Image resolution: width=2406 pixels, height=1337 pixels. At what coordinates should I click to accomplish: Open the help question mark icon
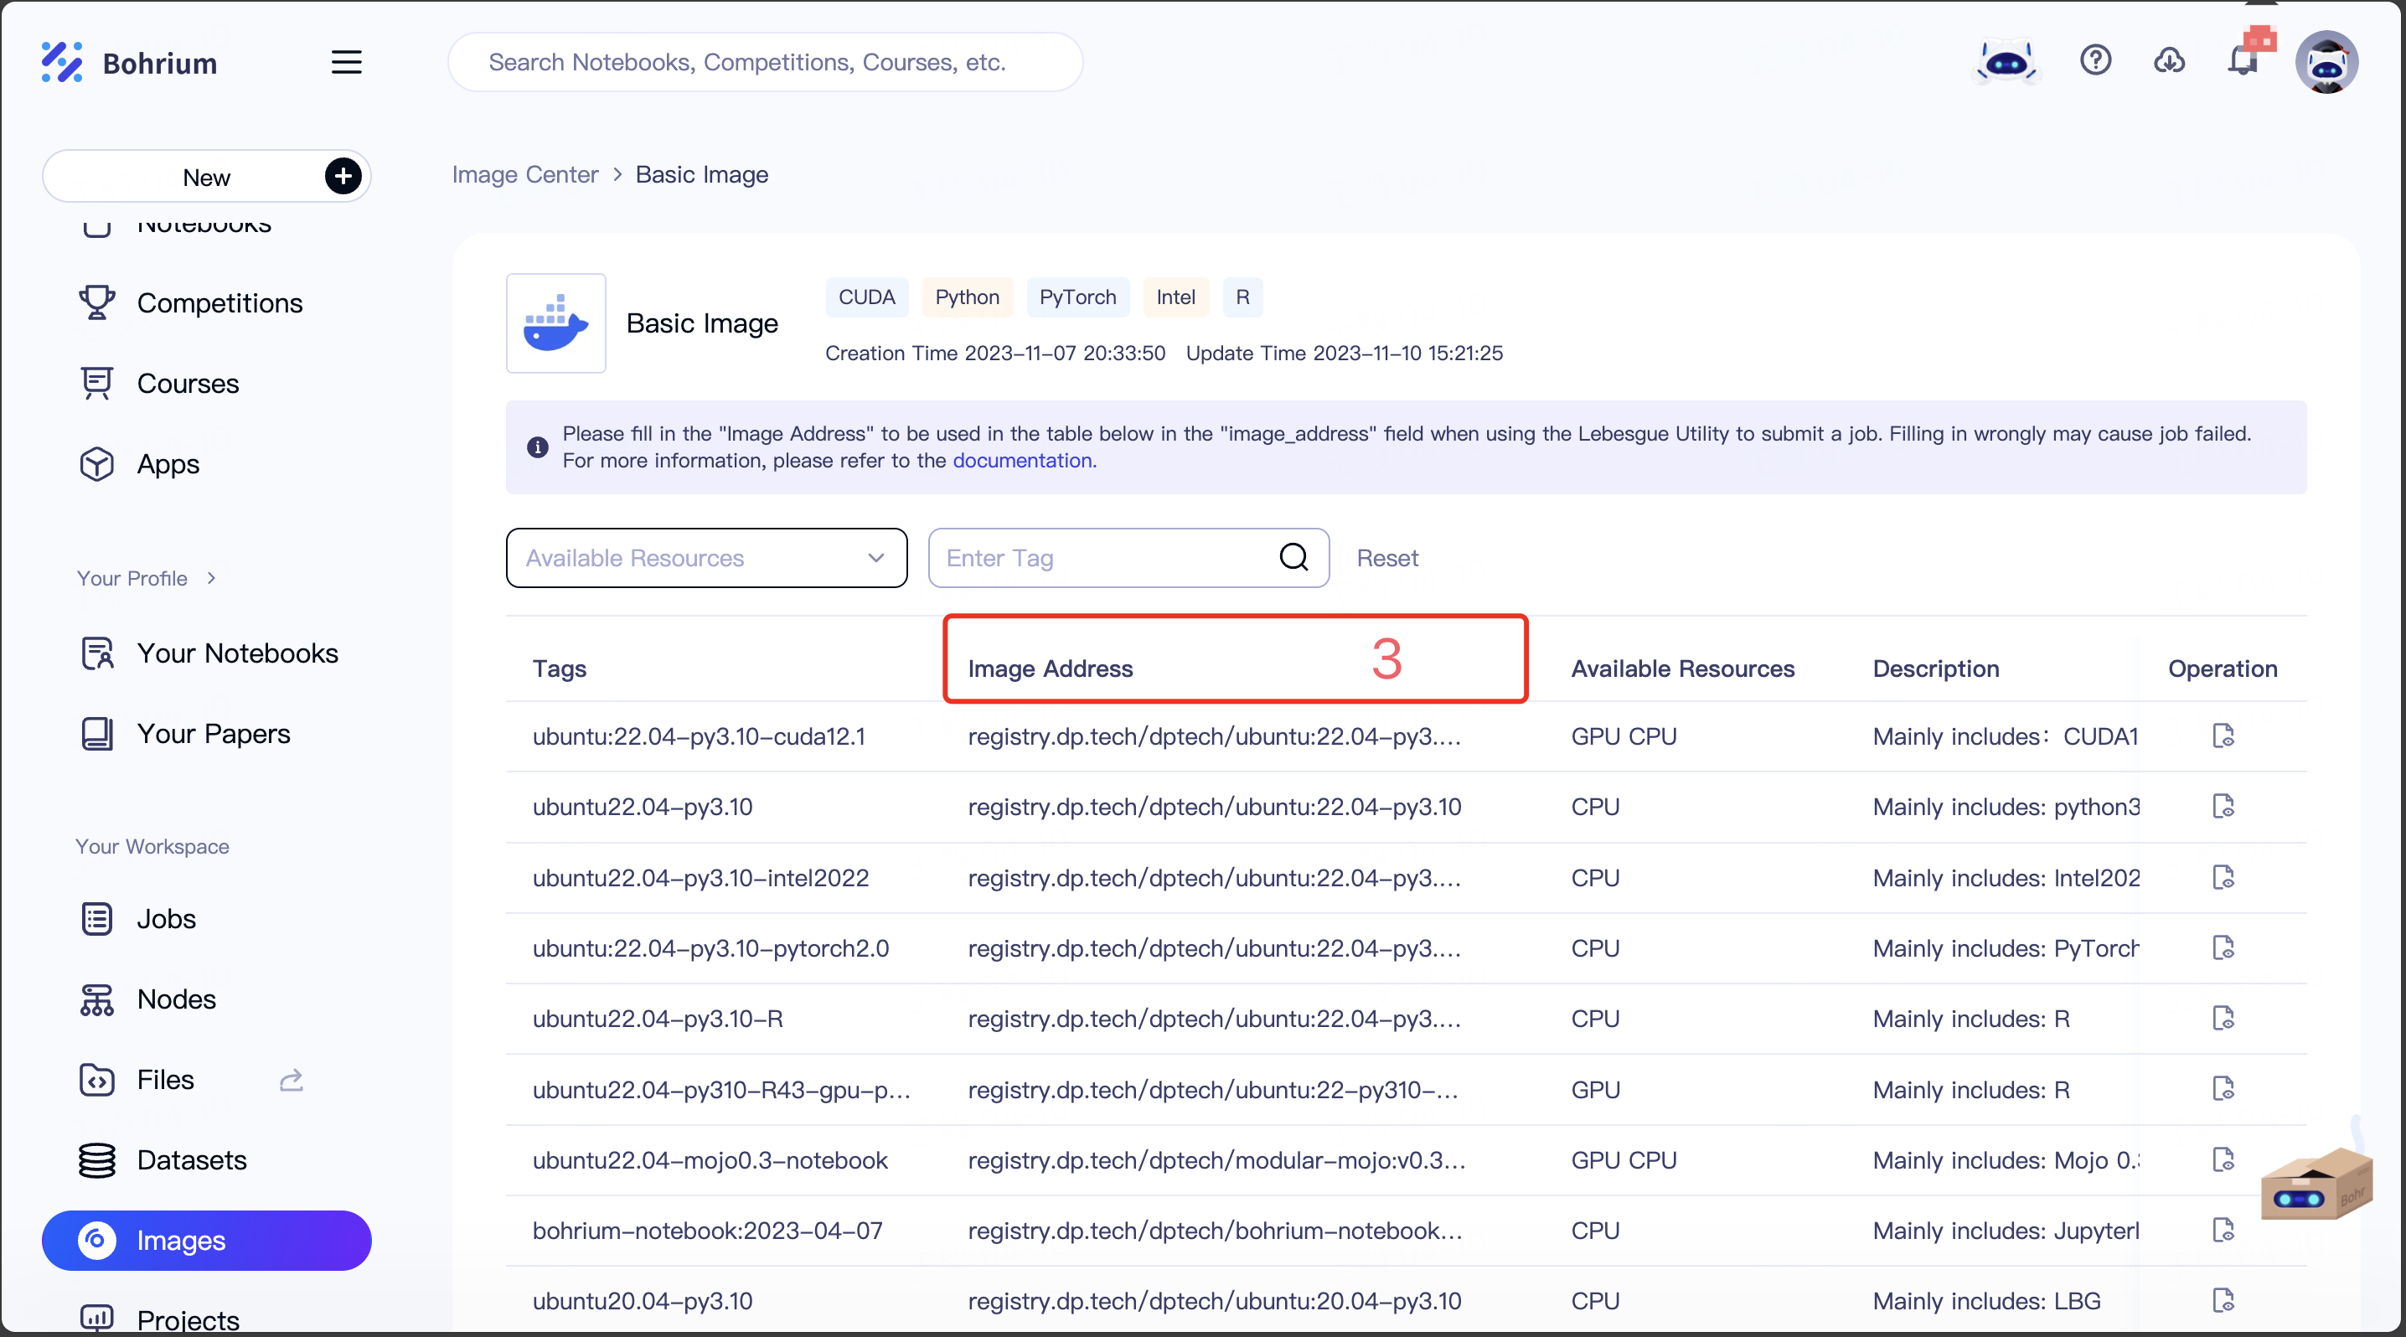tap(2096, 60)
